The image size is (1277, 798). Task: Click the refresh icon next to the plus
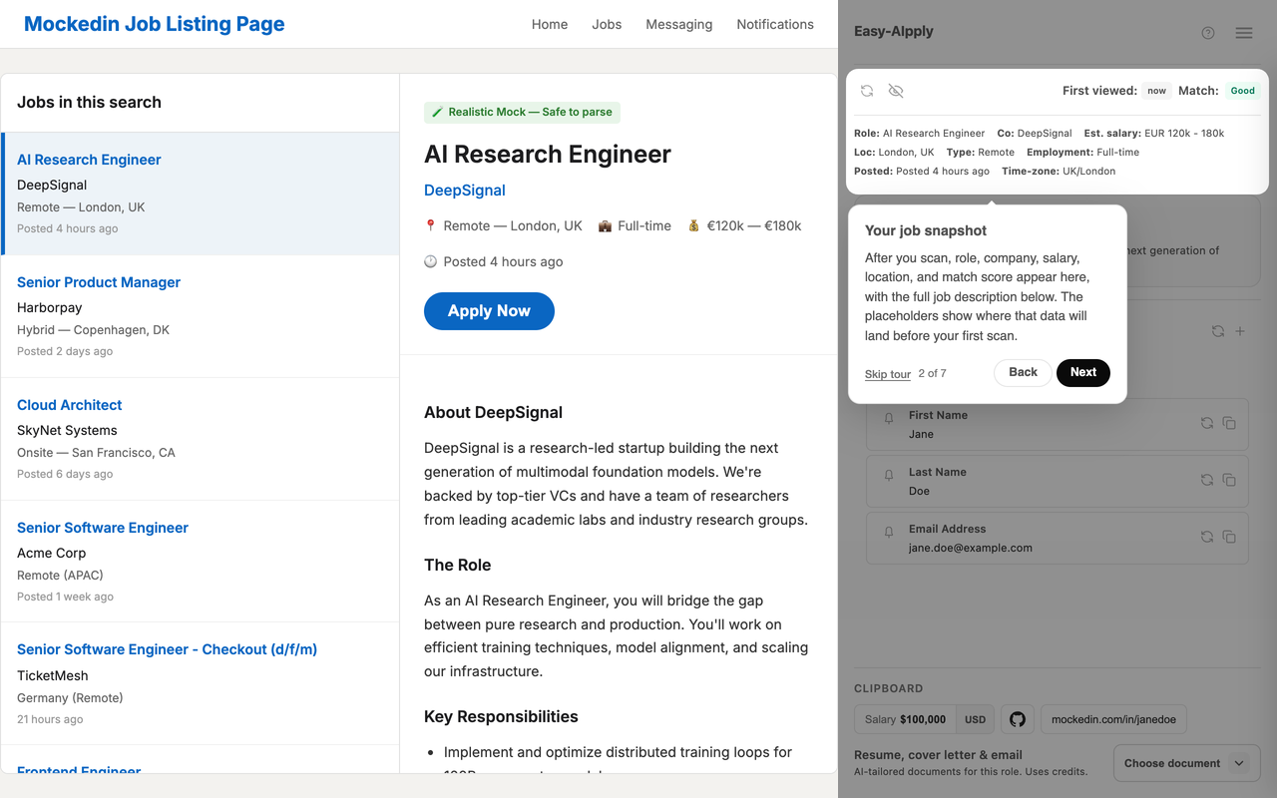point(1217,331)
